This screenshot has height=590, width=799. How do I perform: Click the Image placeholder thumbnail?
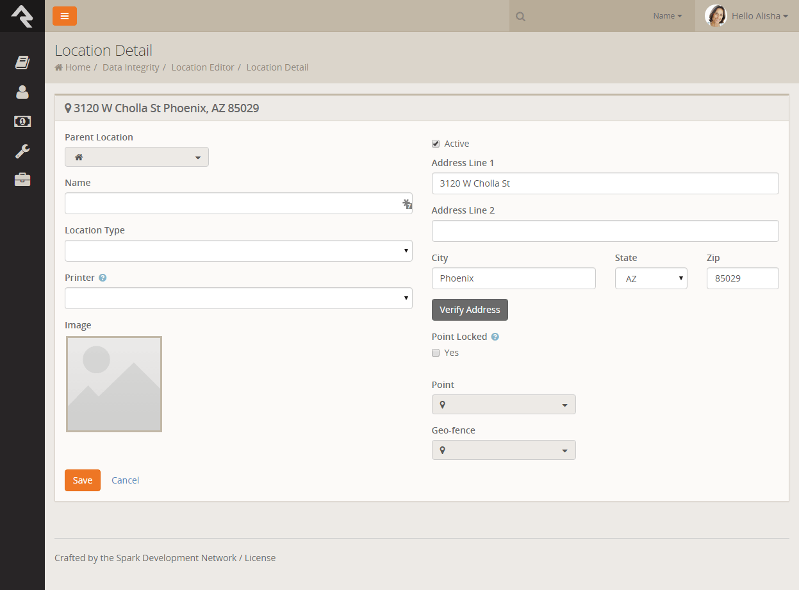click(114, 384)
